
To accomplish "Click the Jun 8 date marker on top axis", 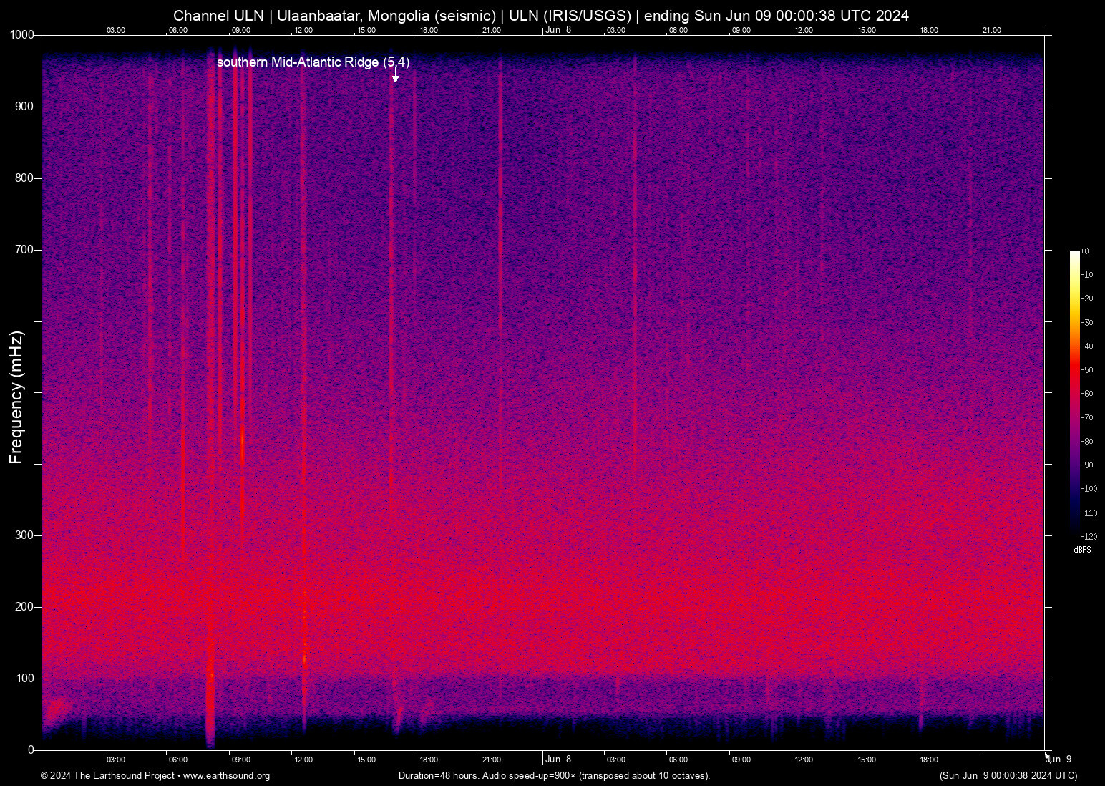I will (x=558, y=30).
